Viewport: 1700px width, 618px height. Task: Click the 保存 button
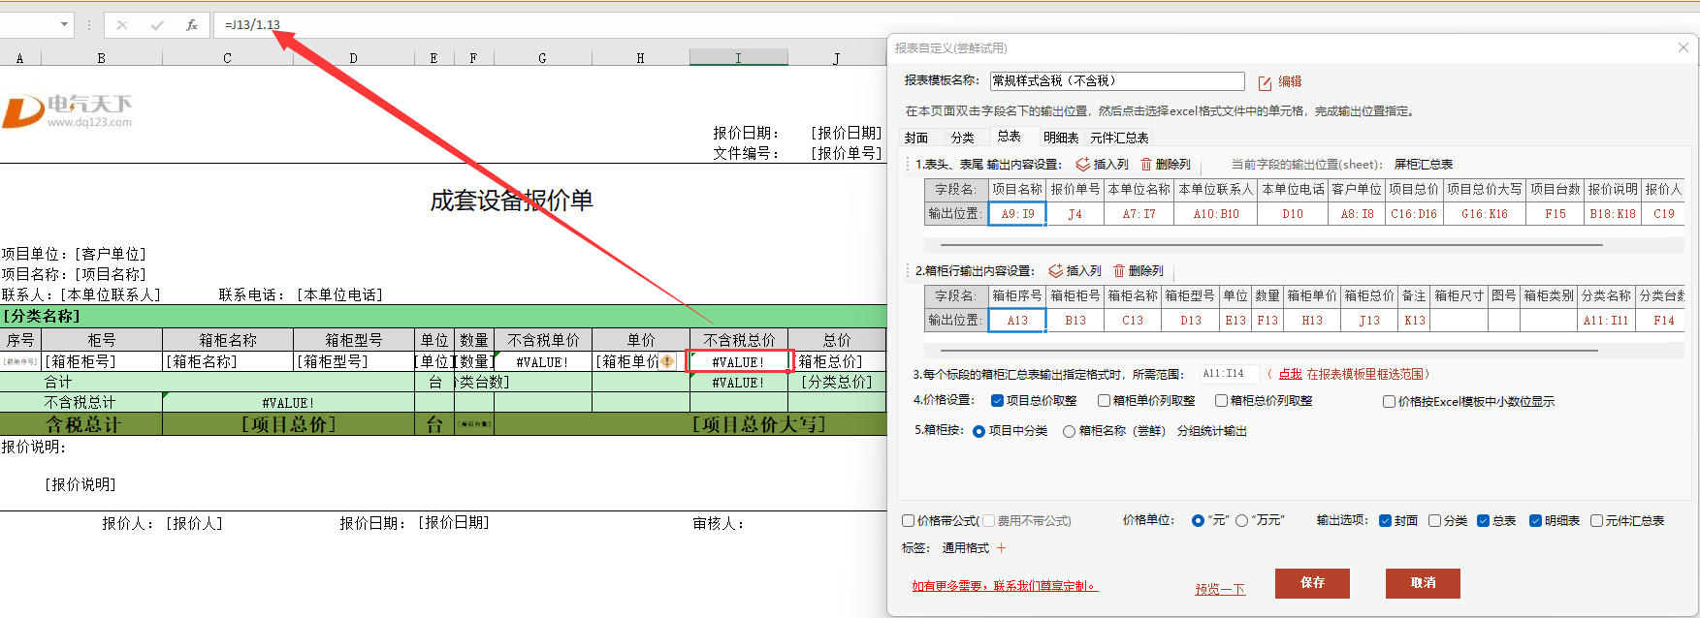click(x=1312, y=583)
